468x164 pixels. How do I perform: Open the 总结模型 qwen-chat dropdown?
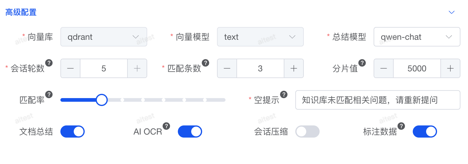click(x=417, y=37)
